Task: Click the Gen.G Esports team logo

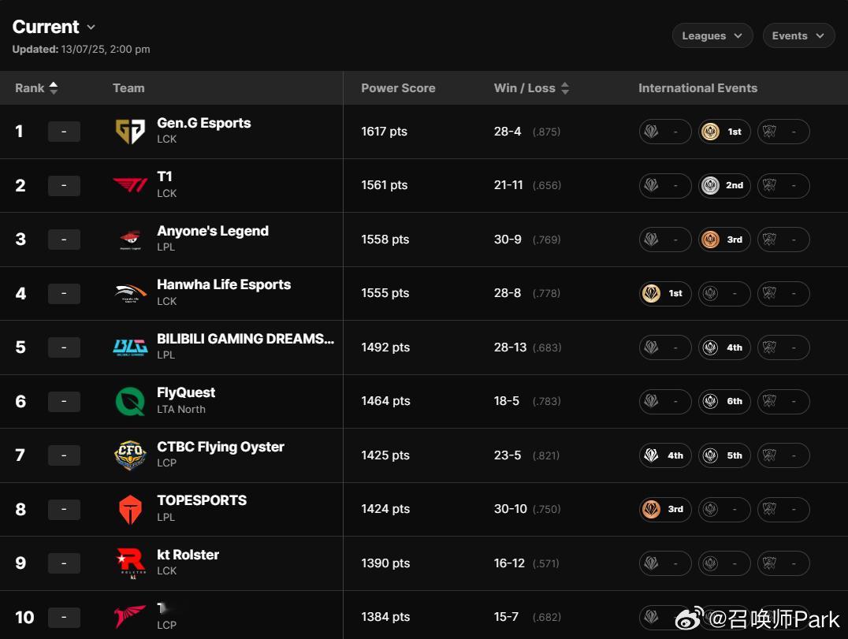Action: (130, 132)
